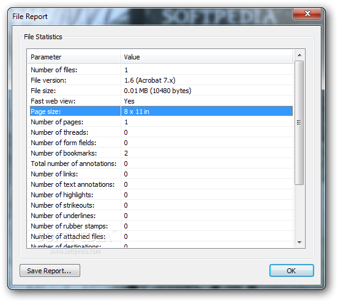
Task: Select the 'Number of pages:' row
Action: tap(160, 122)
